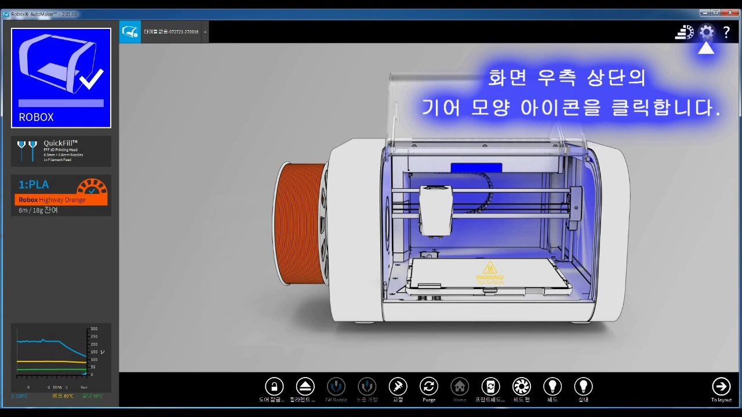Open the 1:PLA filament reel panel
Viewport: 742px width, 417px height.
pyautogui.click(x=61, y=196)
